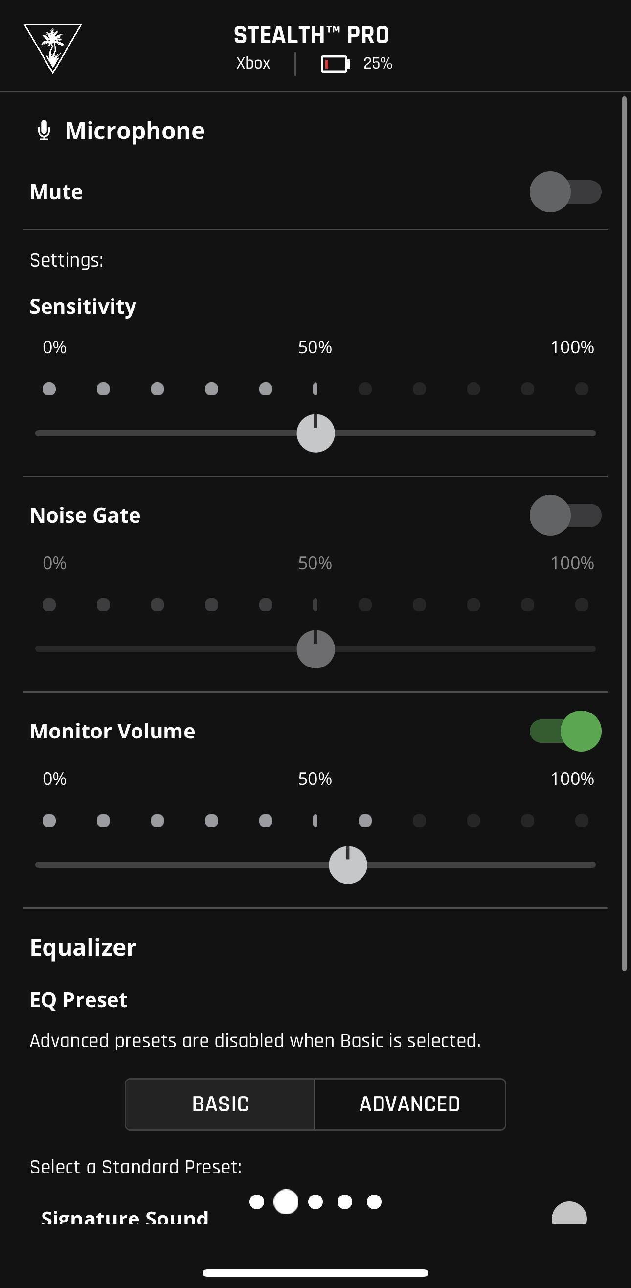Viewport: 631px width, 1288px height.
Task: Tap the Xbox platform label in the header
Action: tap(253, 64)
